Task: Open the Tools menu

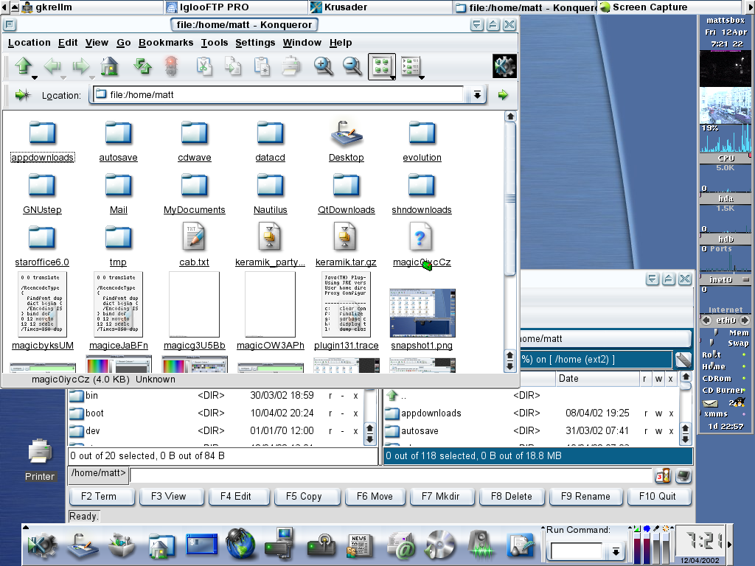Action: coord(215,42)
